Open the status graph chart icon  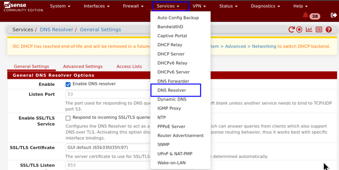pos(309,29)
